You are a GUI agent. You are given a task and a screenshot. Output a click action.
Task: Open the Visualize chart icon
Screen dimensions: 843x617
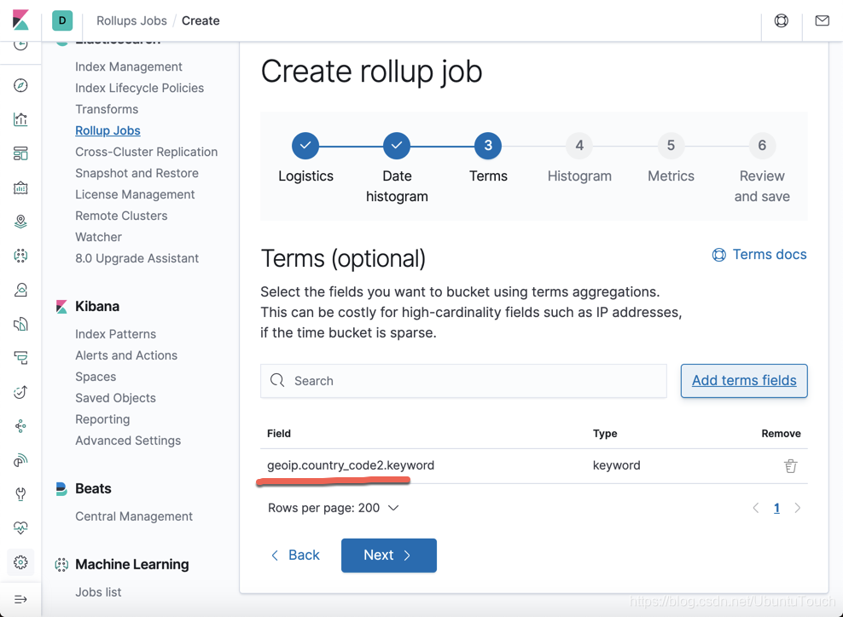[x=20, y=119]
